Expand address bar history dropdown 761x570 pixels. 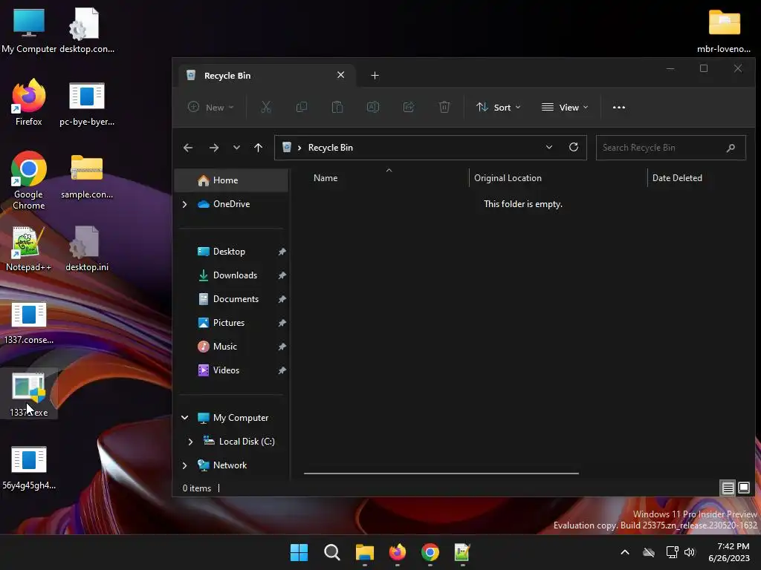click(549, 148)
